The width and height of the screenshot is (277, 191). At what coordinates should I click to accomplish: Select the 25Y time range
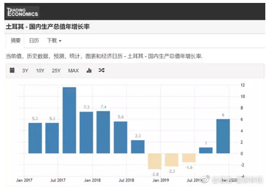click(x=56, y=71)
